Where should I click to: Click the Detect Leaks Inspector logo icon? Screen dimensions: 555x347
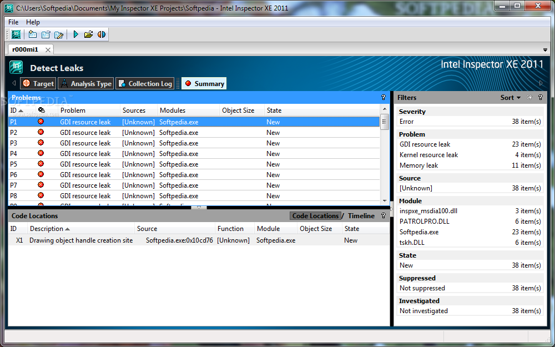click(x=16, y=67)
